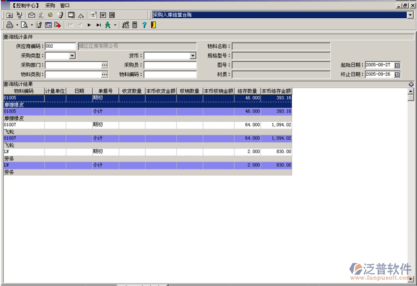Open the 窗口 menu
Image resolution: width=417 pixels, height=286 pixels.
(65, 5)
